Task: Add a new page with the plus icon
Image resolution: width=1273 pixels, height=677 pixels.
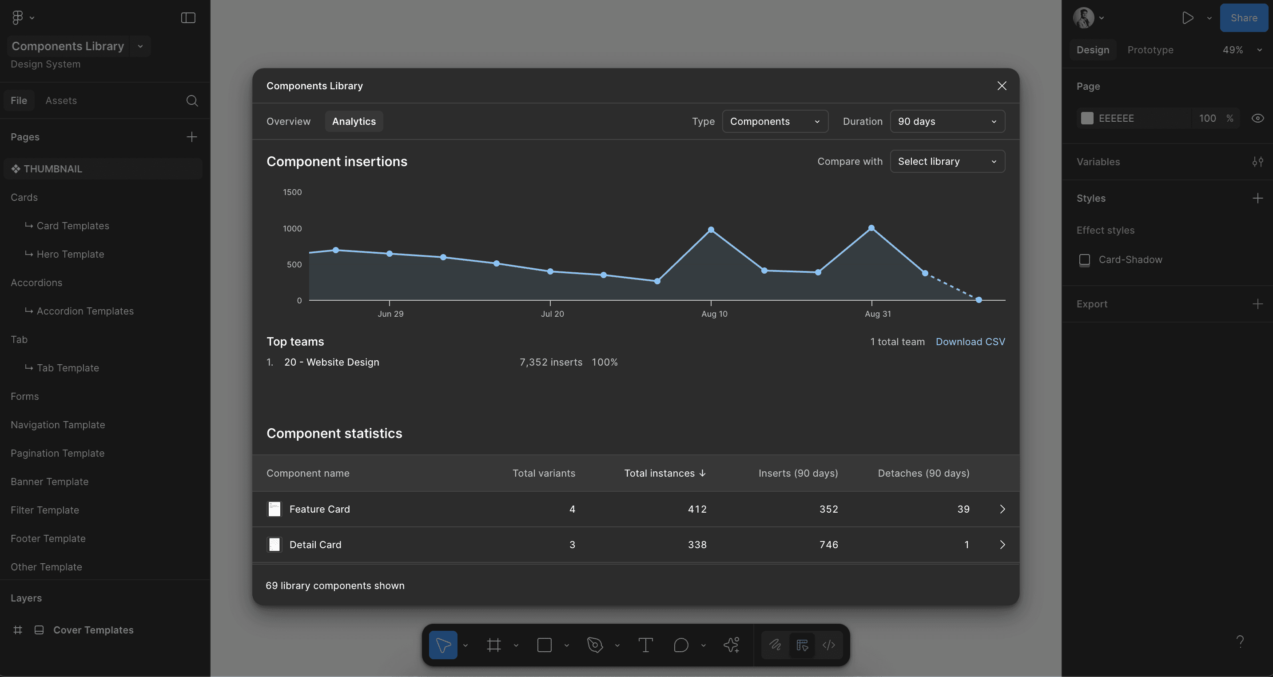Action: coord(192,137)
